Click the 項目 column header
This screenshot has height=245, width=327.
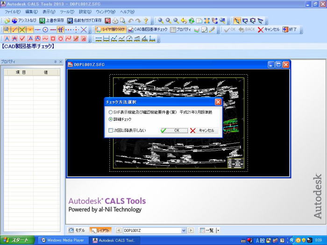tap(21, 72)
